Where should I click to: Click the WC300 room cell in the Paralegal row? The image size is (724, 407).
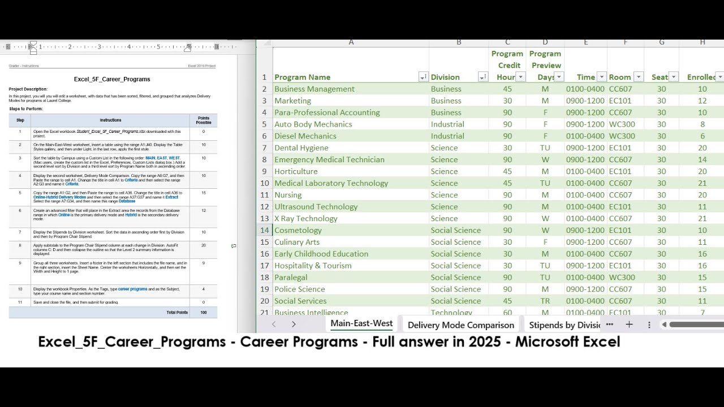626,277
